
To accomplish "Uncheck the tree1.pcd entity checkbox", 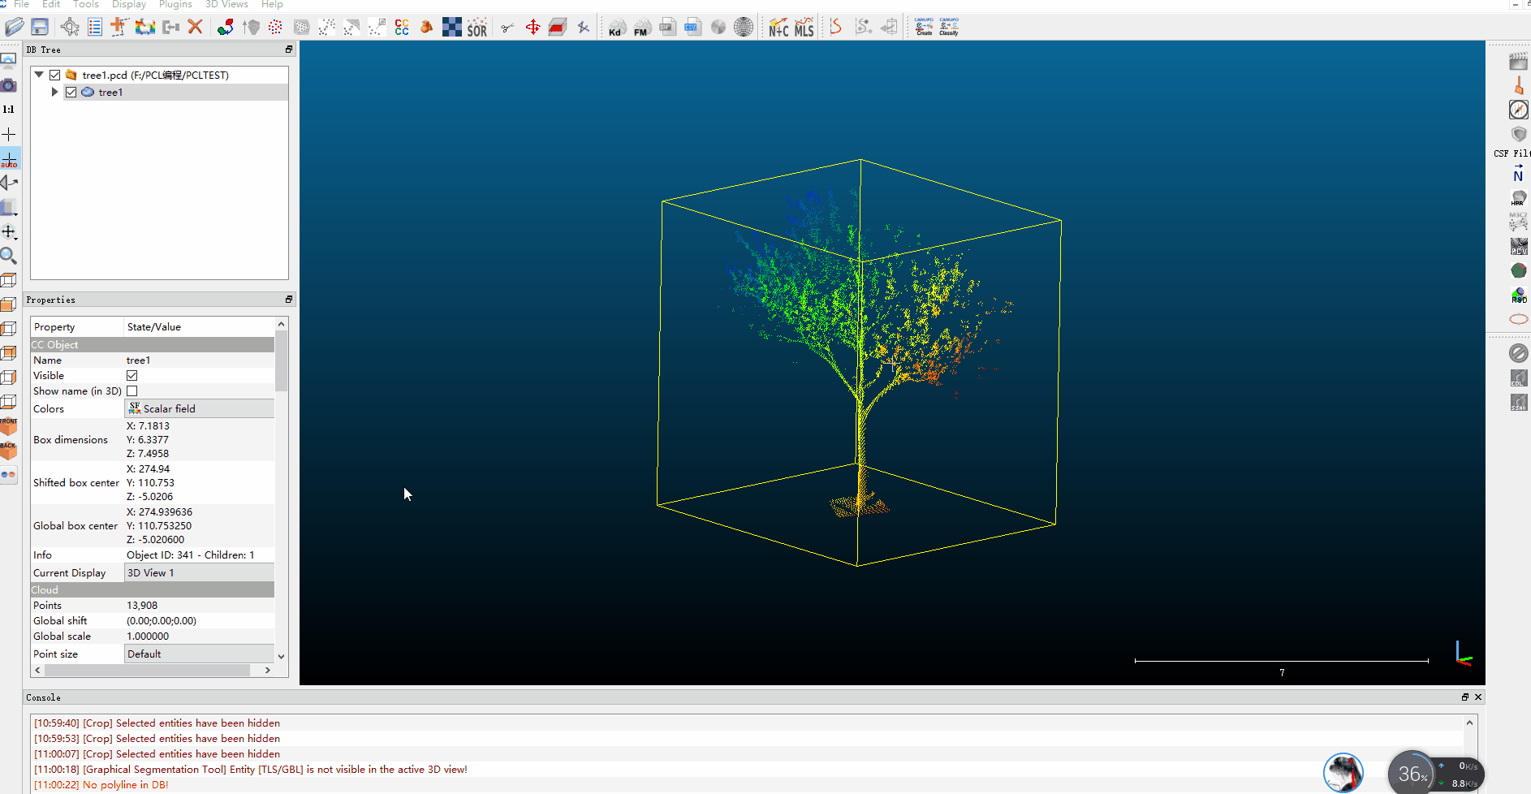I will [54, 74].
